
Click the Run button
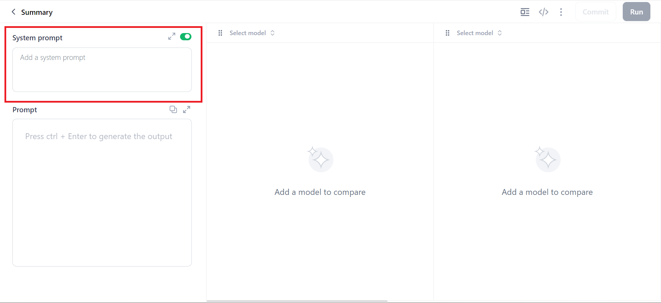(x=637, y=12)
